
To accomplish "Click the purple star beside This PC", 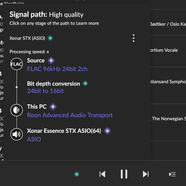I will (53, 107).
